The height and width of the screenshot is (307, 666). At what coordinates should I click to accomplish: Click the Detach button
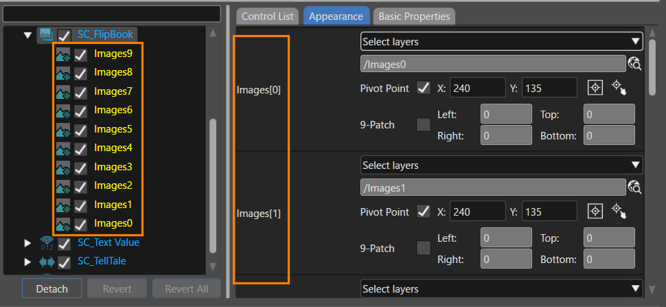pyautogui.click(x=51, y=288)
